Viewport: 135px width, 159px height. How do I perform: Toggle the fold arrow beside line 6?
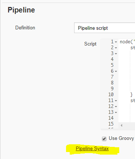pos(116,71)
